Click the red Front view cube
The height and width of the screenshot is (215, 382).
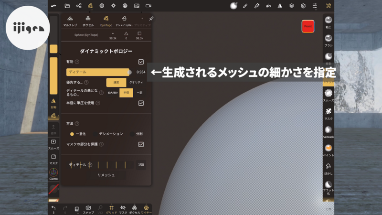[308, 26]
